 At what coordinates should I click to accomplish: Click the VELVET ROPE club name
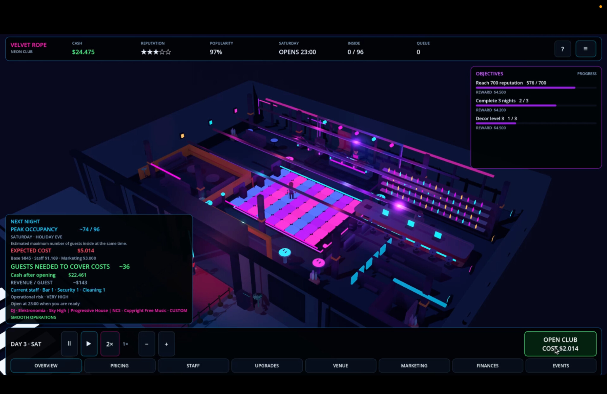click(x=29, y=45)
